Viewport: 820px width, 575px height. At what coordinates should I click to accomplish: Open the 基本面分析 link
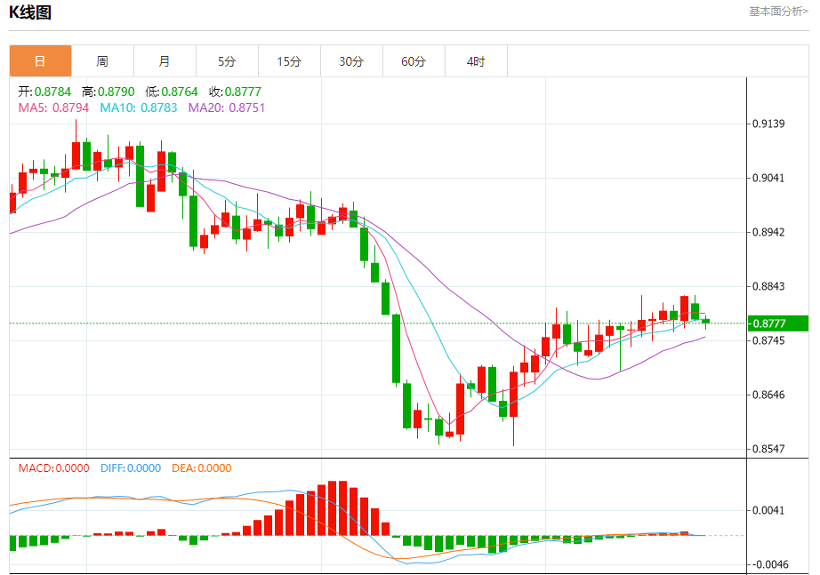778,12
